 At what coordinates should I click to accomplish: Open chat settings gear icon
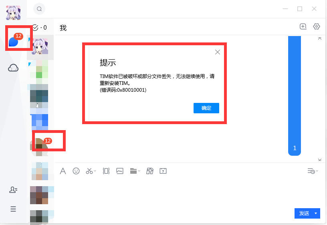click(316, 26)
